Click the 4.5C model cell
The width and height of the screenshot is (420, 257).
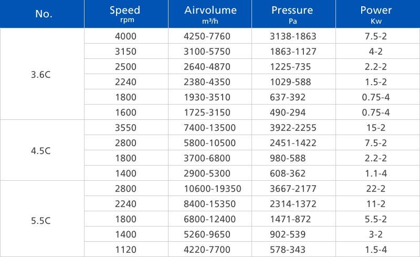coord(42,150)
